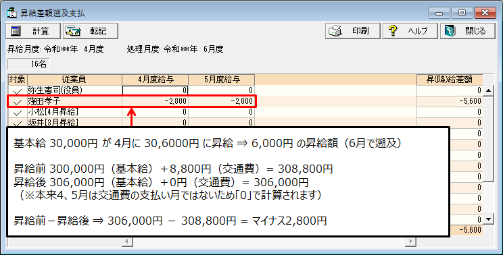Screen dimensions: 503x255
Task: Click the app icon in title bar
Action: pyautogui.click(x=12, y=13)
